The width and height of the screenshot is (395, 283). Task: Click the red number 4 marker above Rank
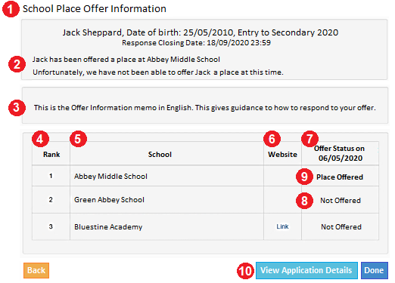[40, 139]
